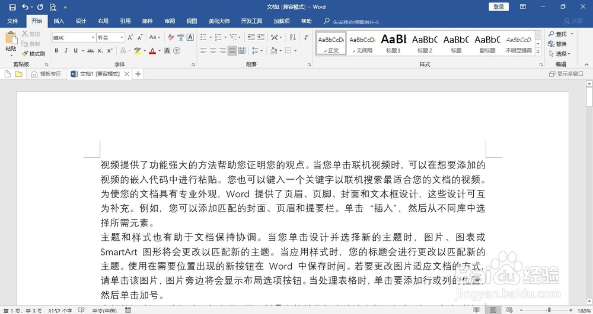593x314 pixels.
Task: Click the Replace (替换) button
Action: 557,44
